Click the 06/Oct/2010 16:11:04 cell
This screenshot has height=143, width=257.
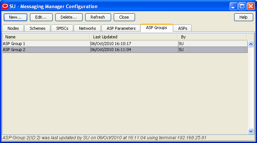coord(134,50)
